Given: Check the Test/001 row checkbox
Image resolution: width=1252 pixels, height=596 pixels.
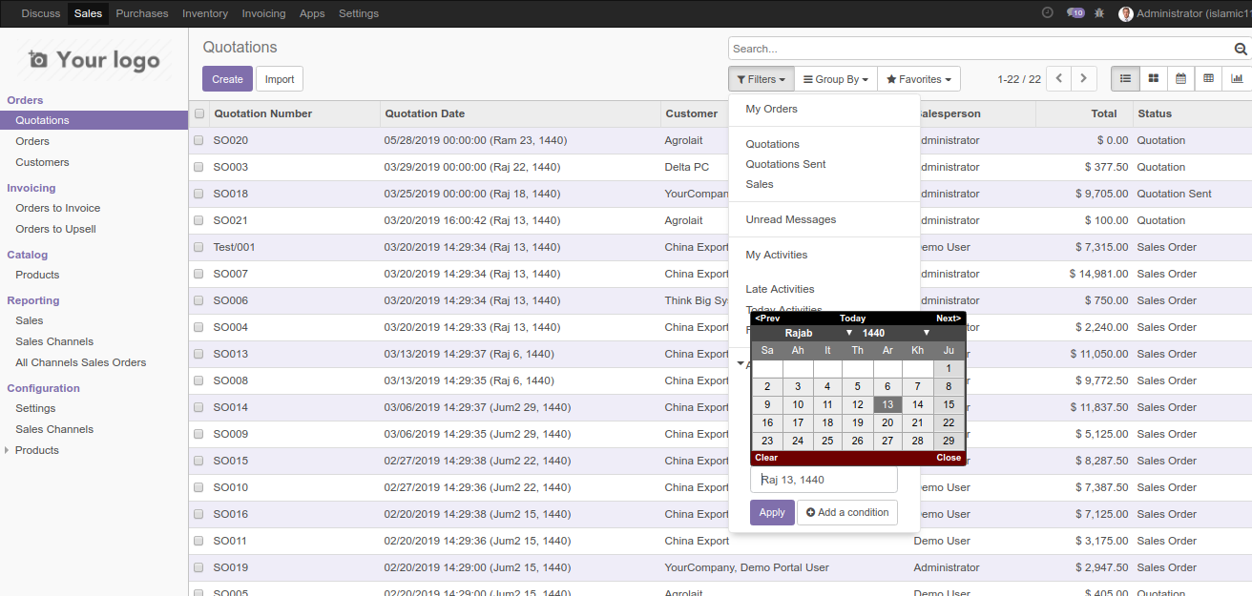Looking at the screenshot, I should [x=199, y=247].
